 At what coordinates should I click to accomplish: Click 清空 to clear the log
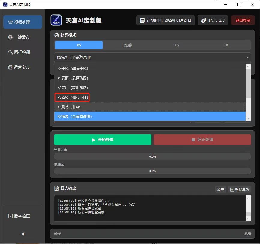(221, 189)
